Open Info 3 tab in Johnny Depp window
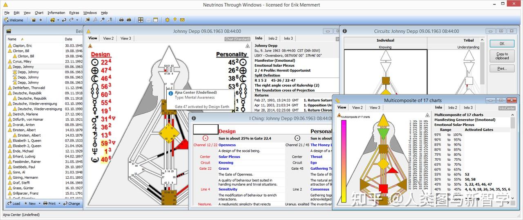 click(x=288, y=38)
